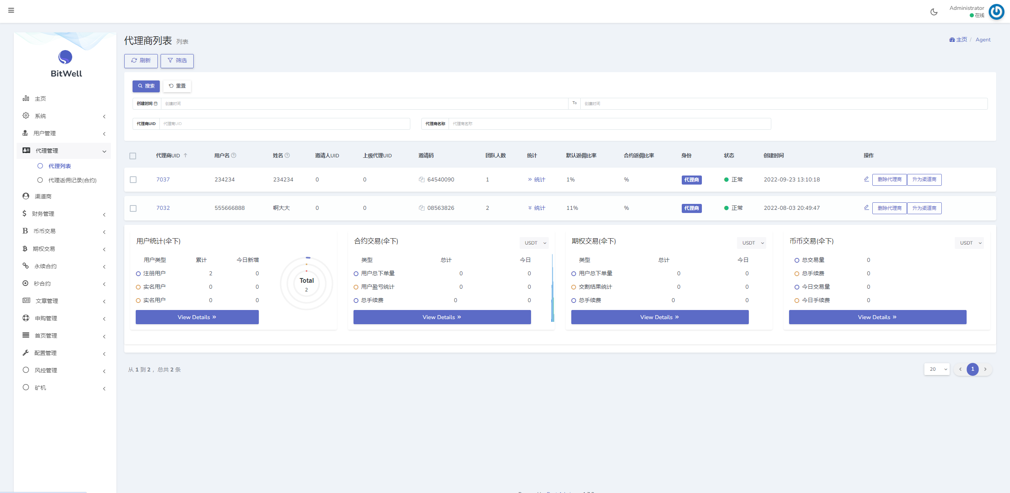Click the hamburger menu icon

click(11, 10)
